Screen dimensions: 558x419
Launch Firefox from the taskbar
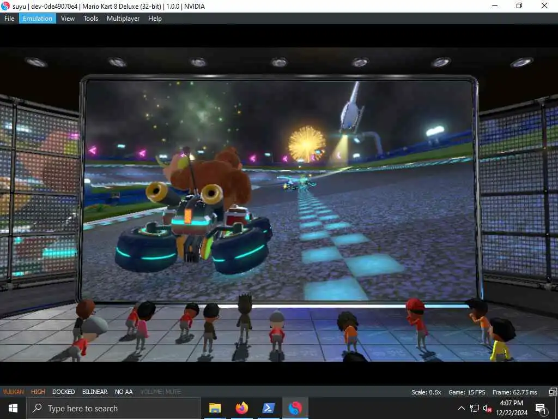click(x=241, y=408)
